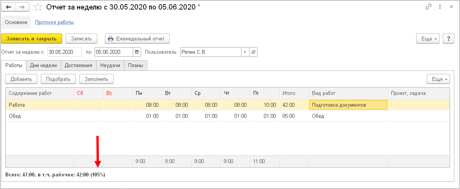This screenshot has height=189, width=460.
Task: Click the start date input field
Action: 64,52
